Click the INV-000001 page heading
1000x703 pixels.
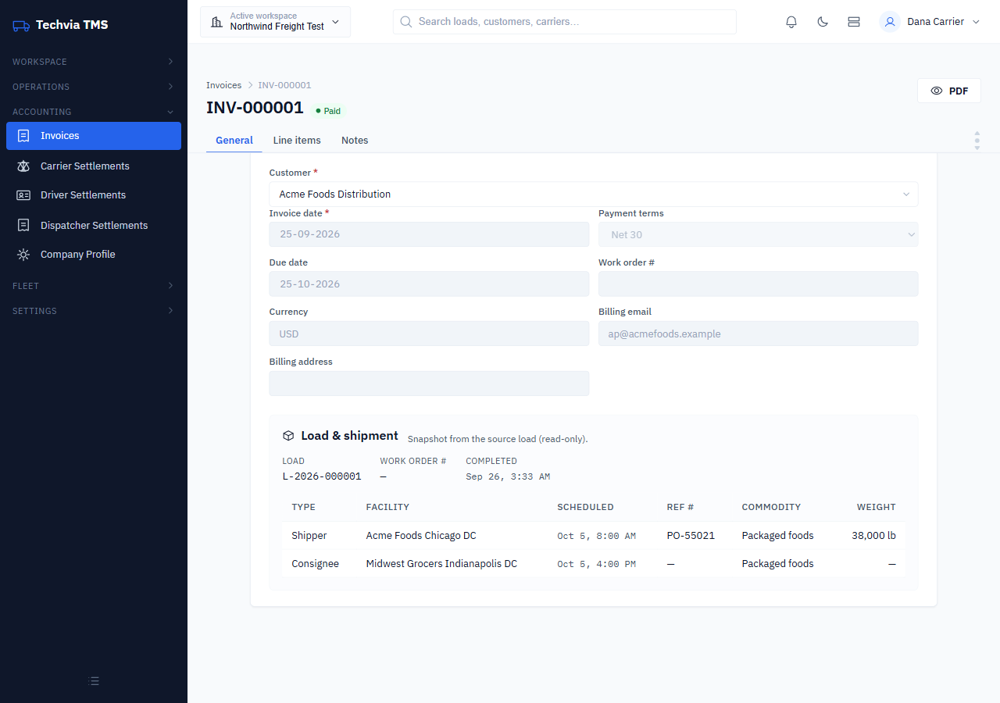coord(255,108)
